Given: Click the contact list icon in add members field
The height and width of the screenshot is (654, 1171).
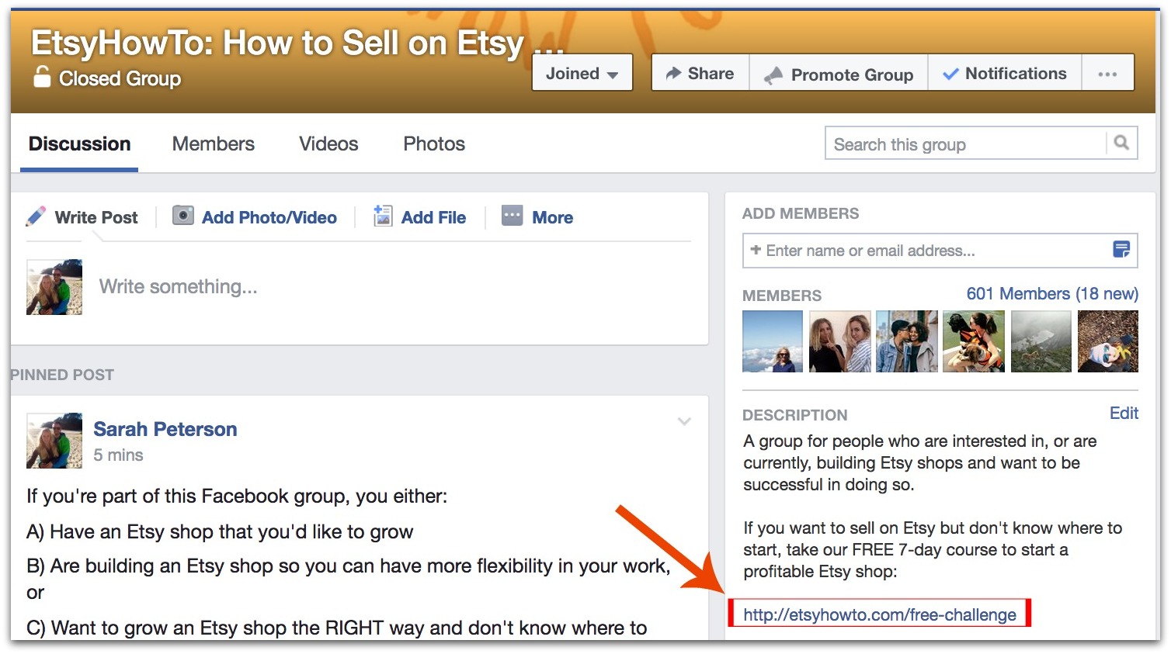Looking at the screenshot, I should (x=1121, y=250).
